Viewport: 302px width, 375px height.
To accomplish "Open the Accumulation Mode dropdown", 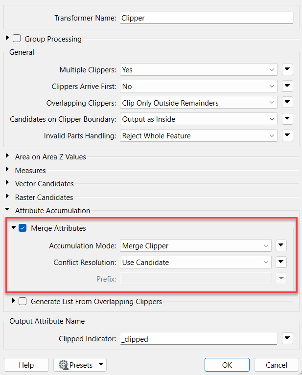I will click(x=196, y=245).
